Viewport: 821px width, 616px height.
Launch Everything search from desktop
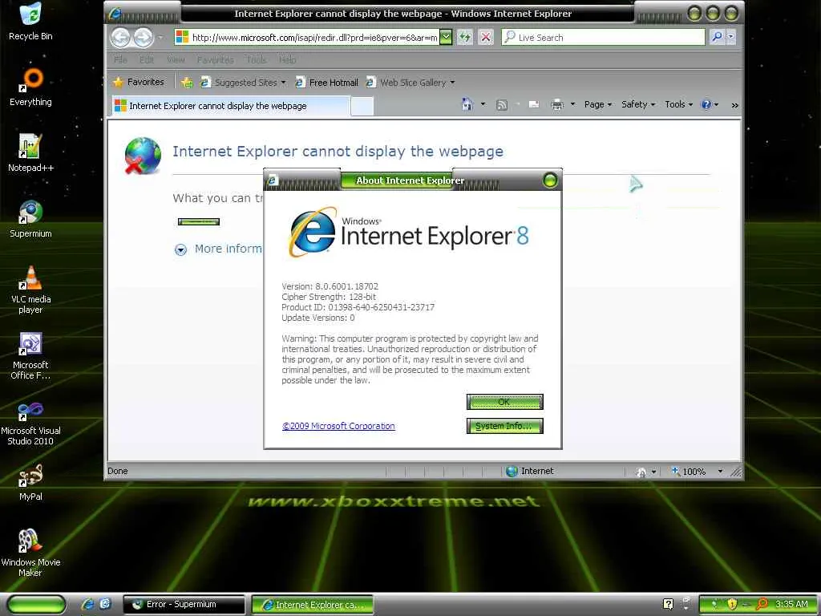[30, 87]
